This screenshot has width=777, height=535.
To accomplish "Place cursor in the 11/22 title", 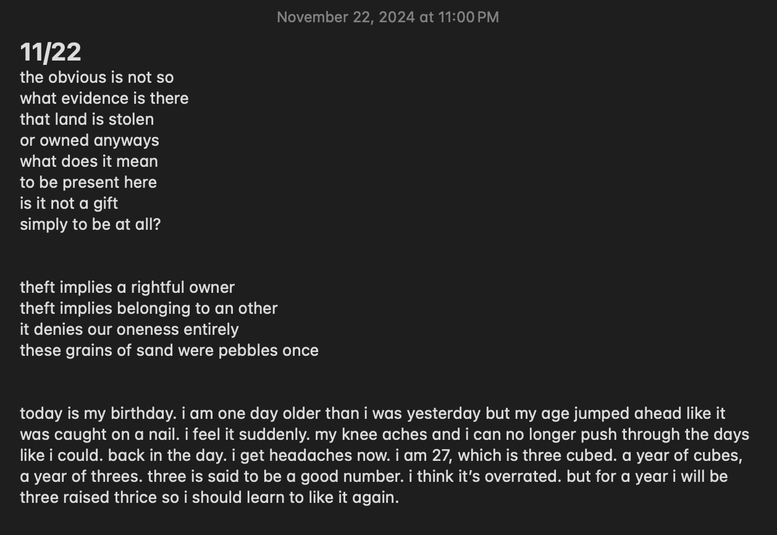I will pyautogui.click(x=50, y=52).
